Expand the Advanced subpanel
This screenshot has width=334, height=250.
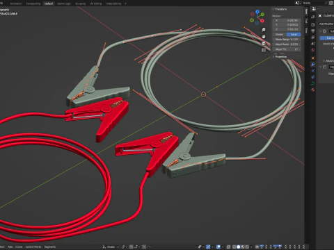[324, 60]
